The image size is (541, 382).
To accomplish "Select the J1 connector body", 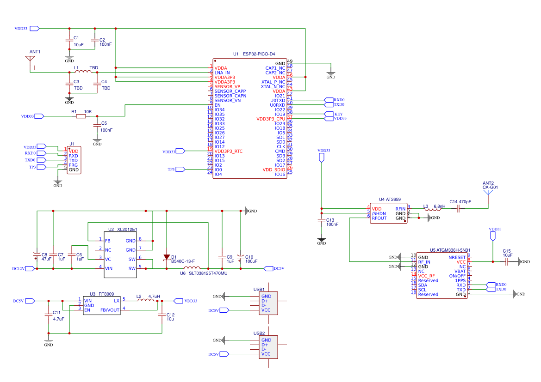I will point(74,160).
